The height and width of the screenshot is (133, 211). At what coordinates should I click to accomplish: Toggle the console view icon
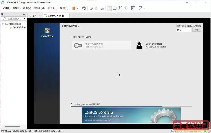133,8
